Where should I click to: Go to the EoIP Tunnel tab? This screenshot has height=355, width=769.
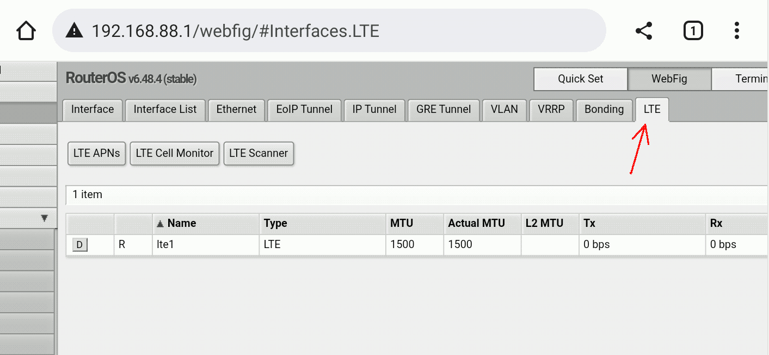pos(304,110)
